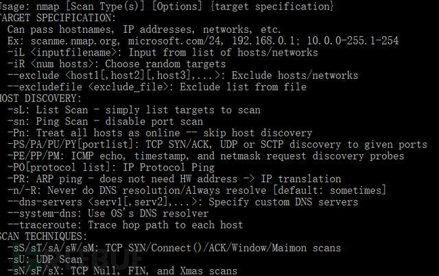Click the -PS/PA/PU/PY portlist line
The image size is (439, 276).
click(x=217, y=145)
